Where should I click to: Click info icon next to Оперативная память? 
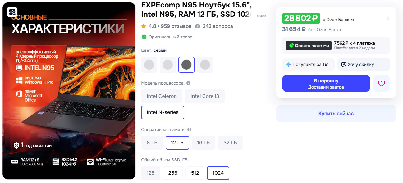(189, 129)
